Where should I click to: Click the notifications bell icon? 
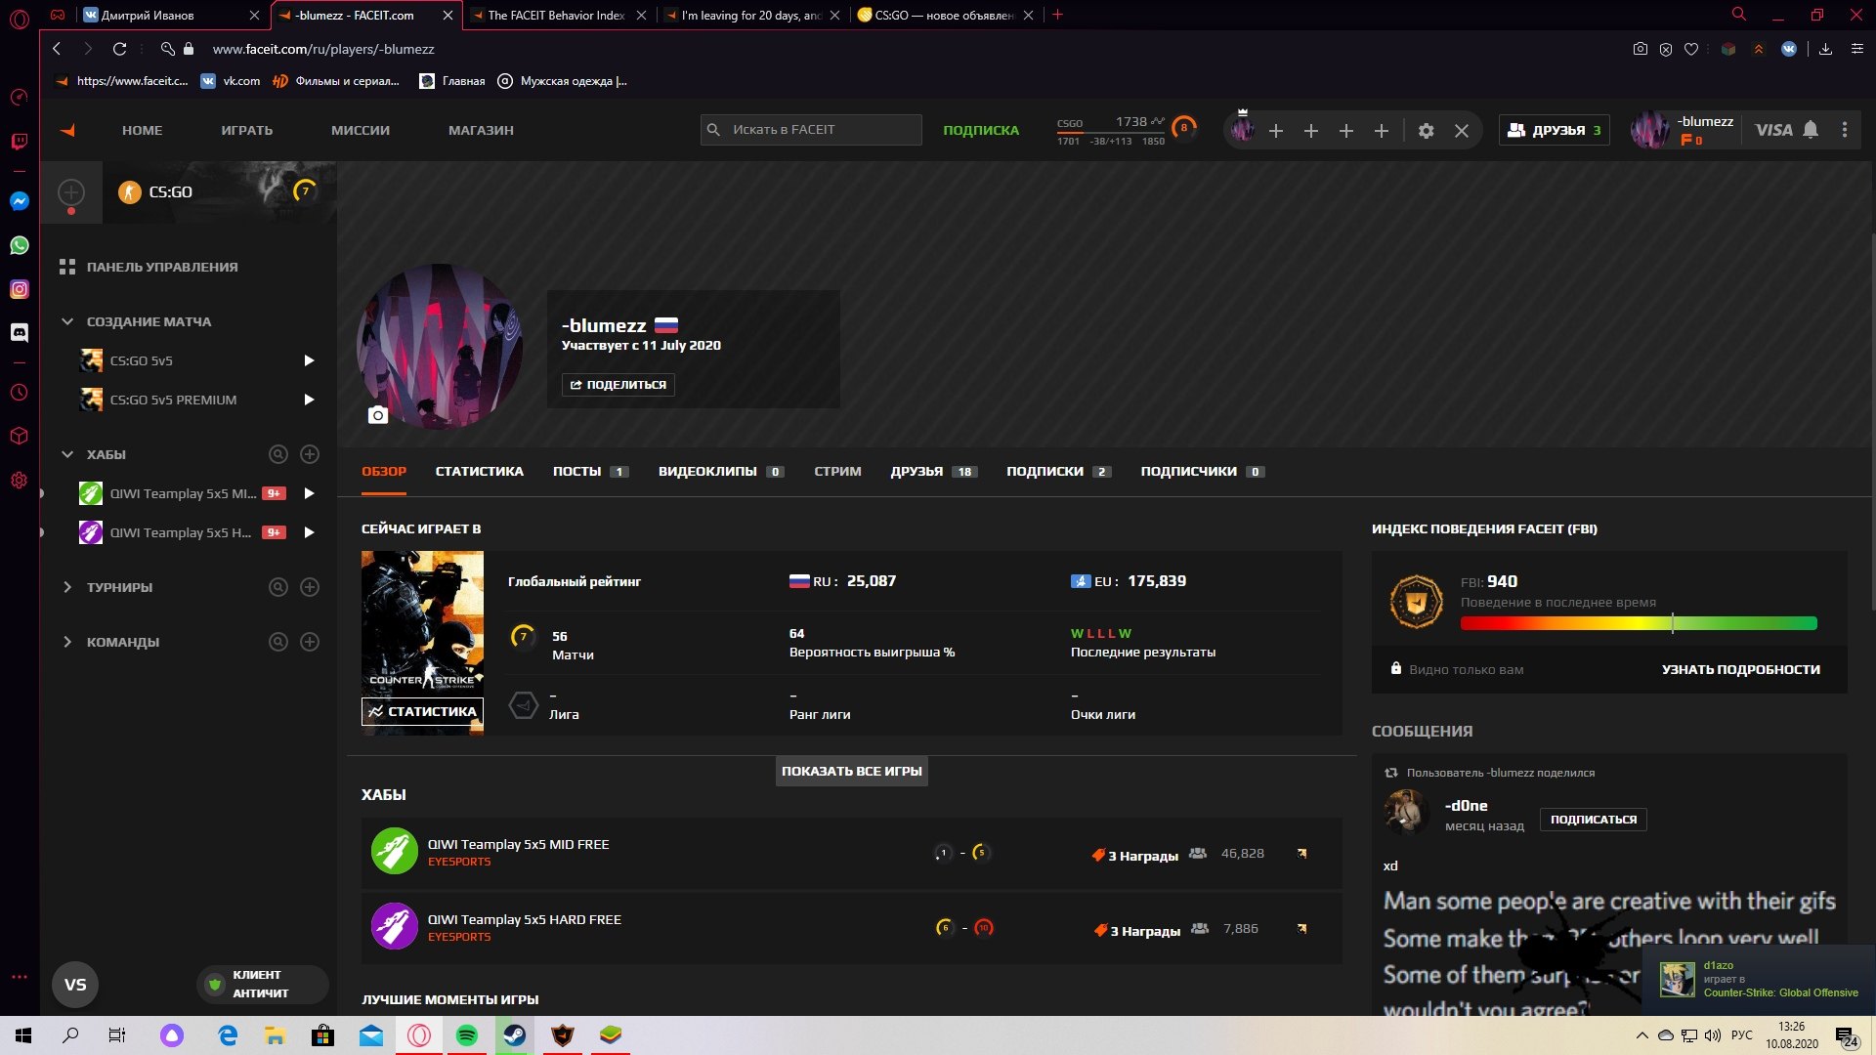[x=1811, y=130]
